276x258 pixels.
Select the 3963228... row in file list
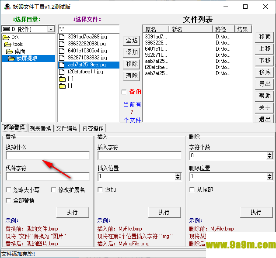click(197, 43)
